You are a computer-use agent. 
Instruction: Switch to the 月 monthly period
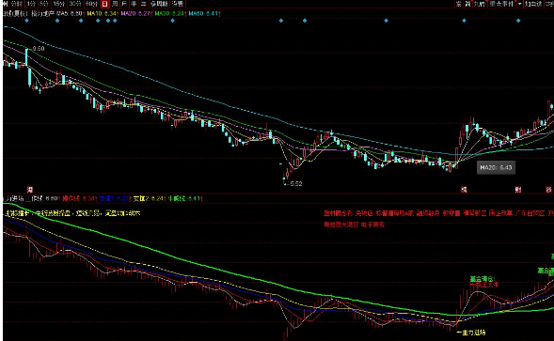[124, 4]
